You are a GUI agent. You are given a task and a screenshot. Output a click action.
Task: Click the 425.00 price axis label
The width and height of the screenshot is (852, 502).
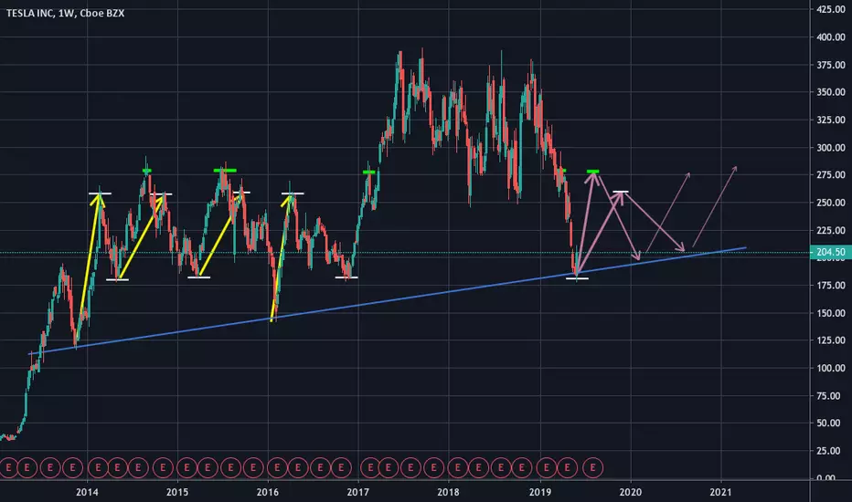(831, 10)
